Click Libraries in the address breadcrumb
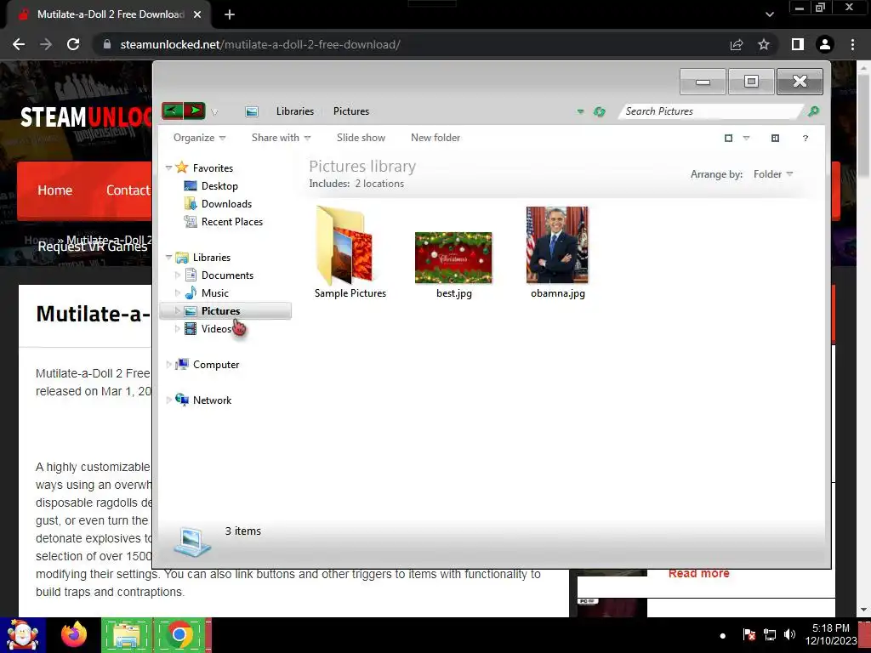871x653 pixels. click(295, 111)
